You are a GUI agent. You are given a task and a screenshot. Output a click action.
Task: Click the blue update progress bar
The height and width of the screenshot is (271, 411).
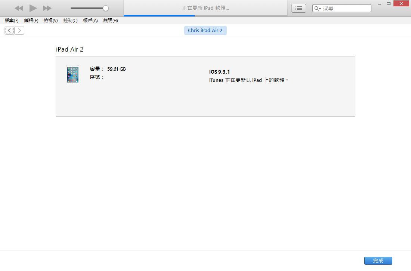click(159, 16)
